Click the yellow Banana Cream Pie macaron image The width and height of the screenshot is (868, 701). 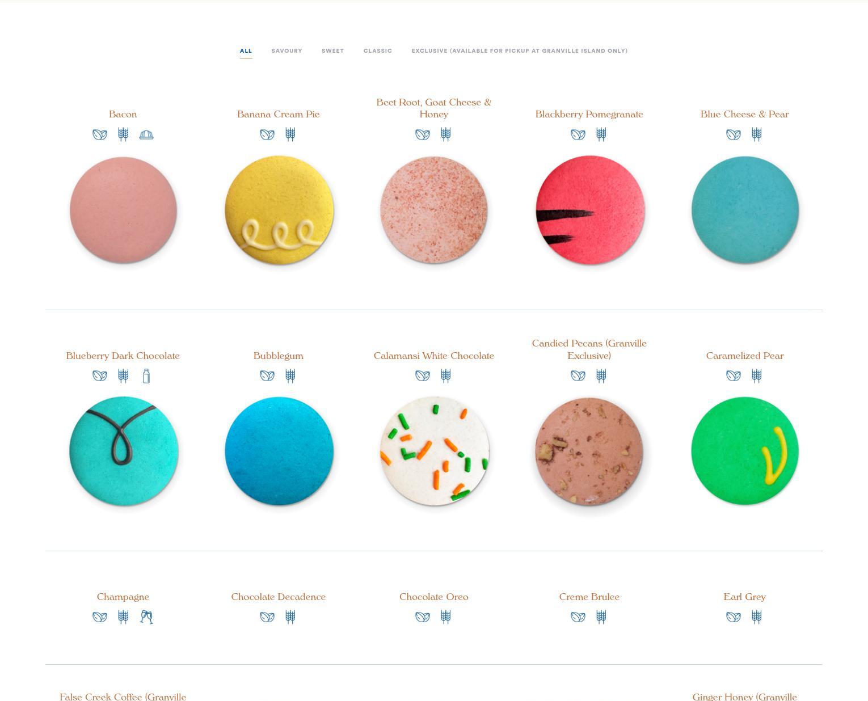pos(279,210)
